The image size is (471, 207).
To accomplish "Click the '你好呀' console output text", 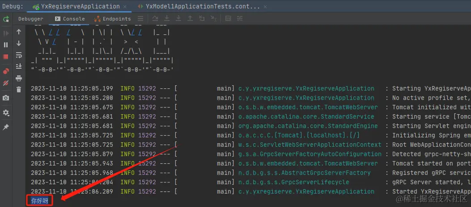I will pyautogui.click(x=40, y=201).
